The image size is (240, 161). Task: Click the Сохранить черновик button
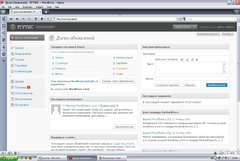coord(167,85)
